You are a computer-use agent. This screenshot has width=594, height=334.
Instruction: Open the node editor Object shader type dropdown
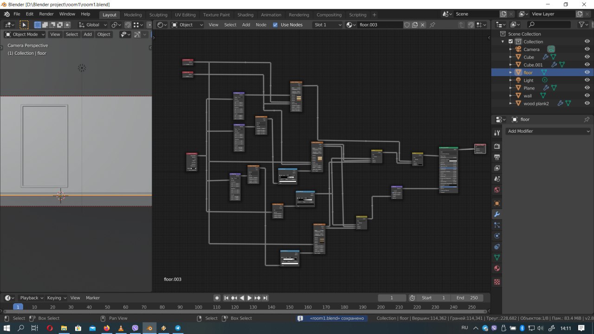pos(187,25)
